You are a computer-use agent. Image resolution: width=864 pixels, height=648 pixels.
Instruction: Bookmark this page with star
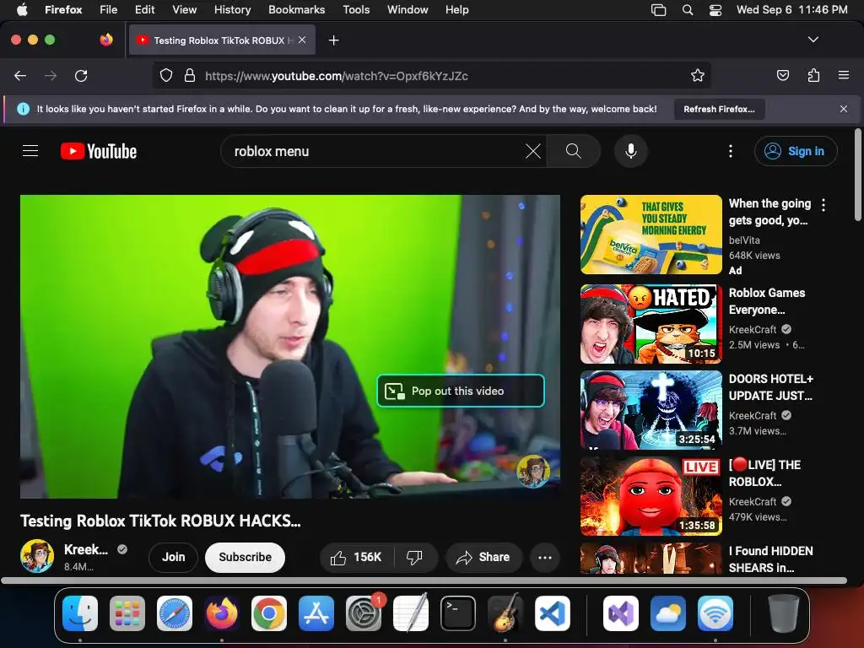click(698, 75)
